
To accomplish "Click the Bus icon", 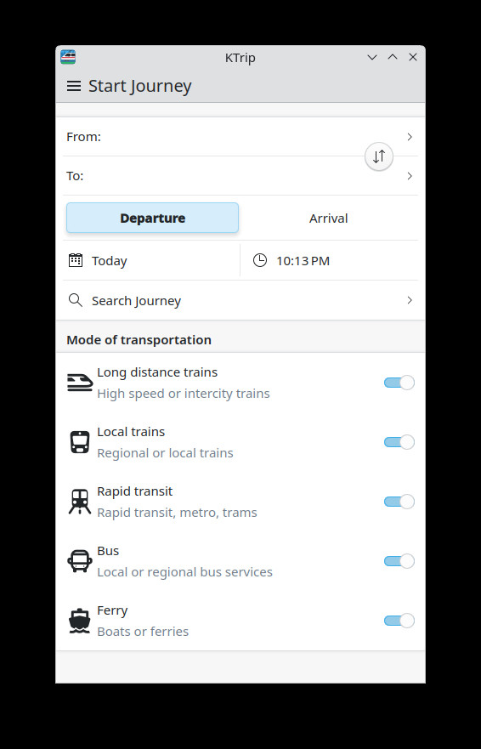I will 80,561.
